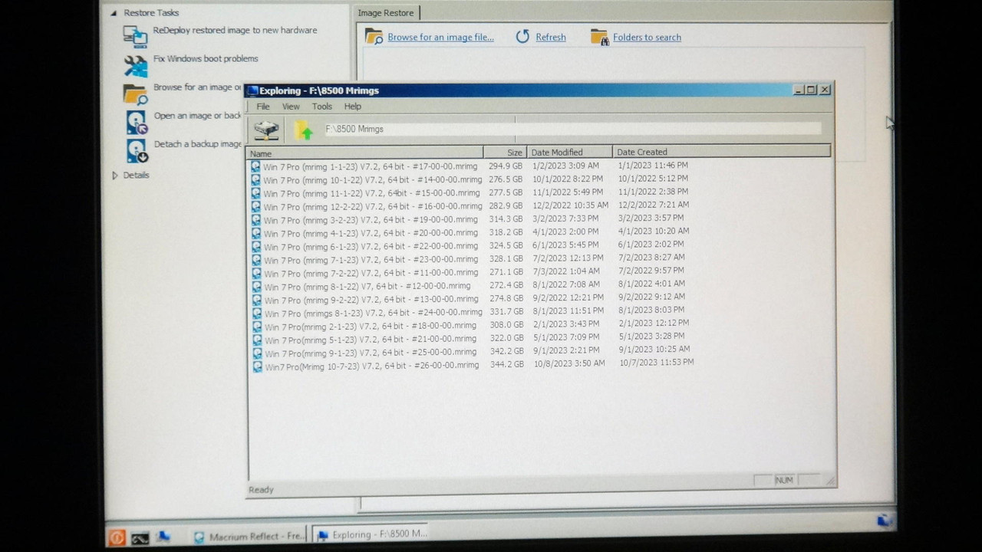The height and width of the screenshot is (552, 982).
Task: Click file icon of mrimg 3-2-23 row
Action: coord(256,219)
